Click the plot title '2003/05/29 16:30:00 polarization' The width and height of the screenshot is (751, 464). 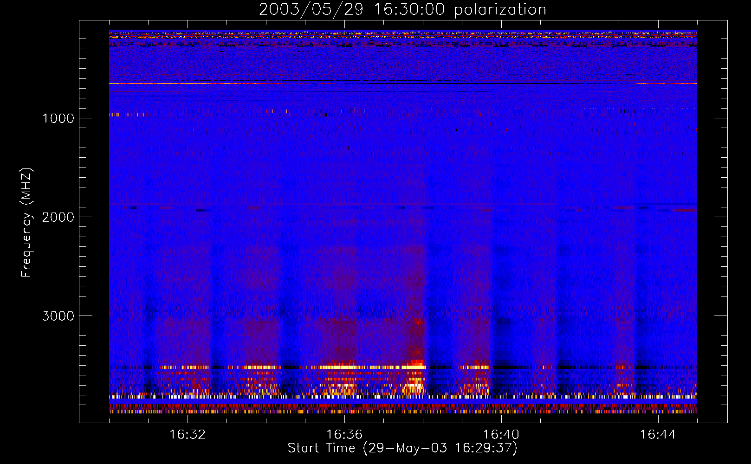coord(402,10)
